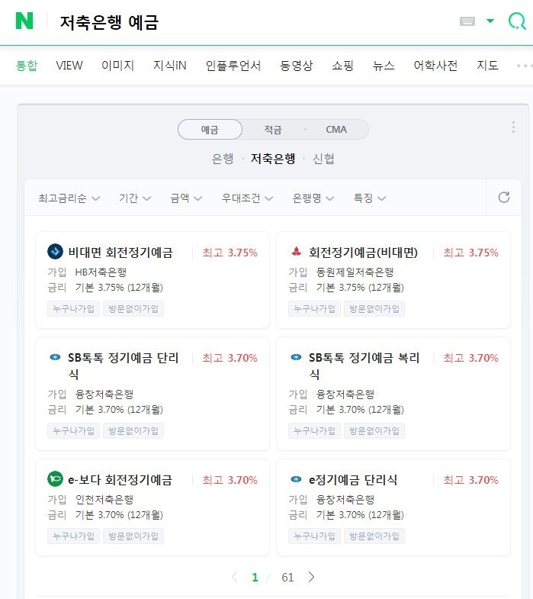Open the 지식iN tab
Viewport: 533px width, 599px height.
click(170, 66)
